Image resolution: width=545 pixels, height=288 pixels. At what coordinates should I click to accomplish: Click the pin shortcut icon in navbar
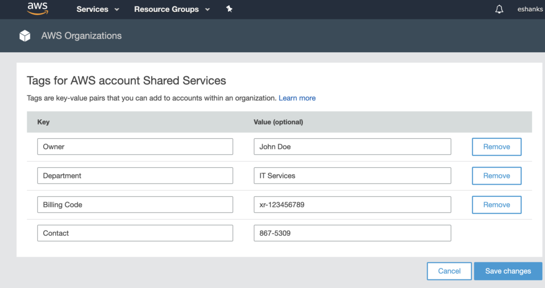(x=229, y=9)
